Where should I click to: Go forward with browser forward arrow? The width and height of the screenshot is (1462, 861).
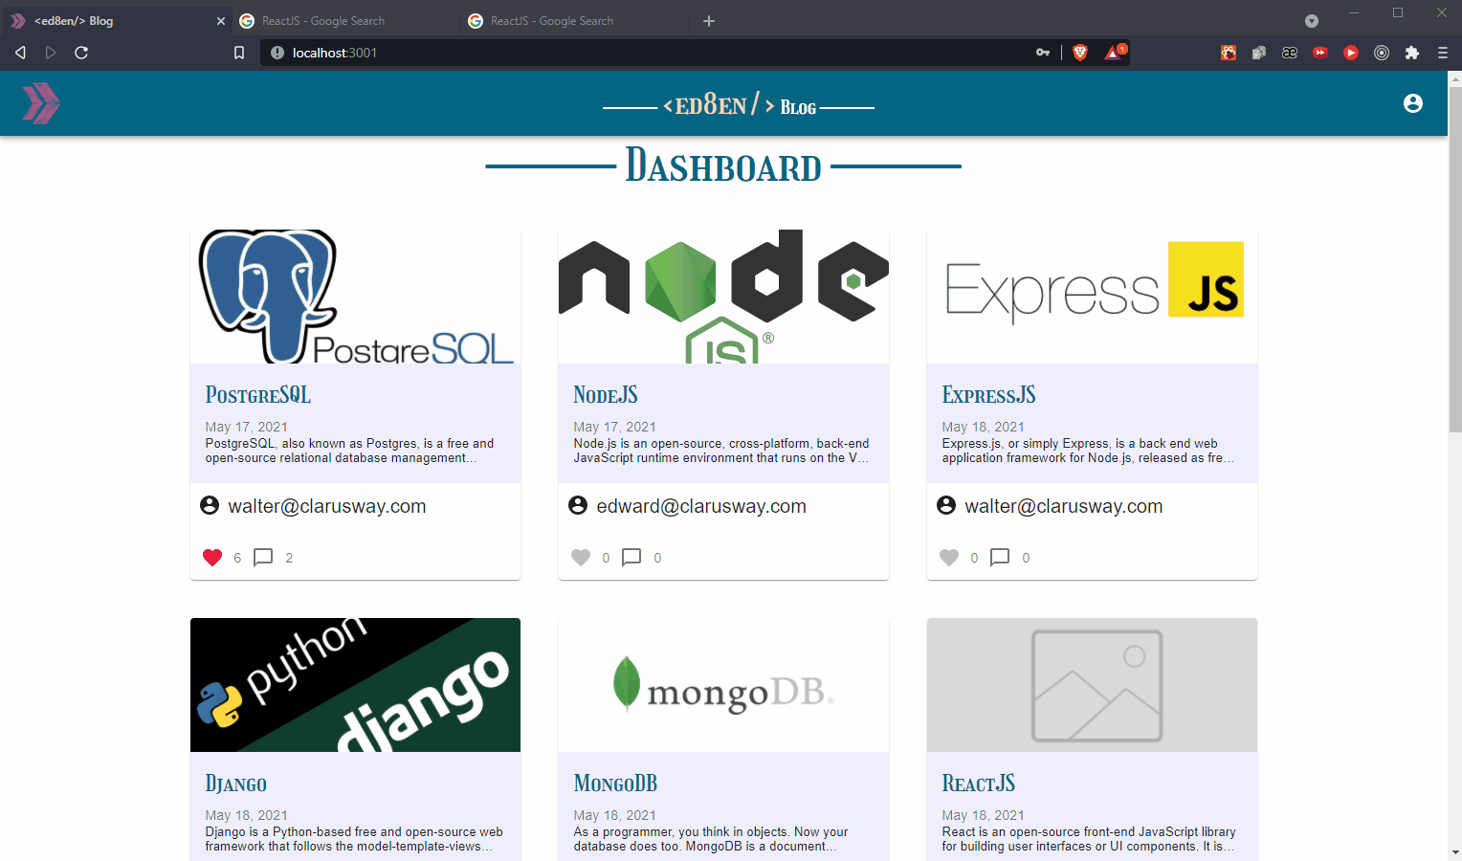(x=51, y=53)
